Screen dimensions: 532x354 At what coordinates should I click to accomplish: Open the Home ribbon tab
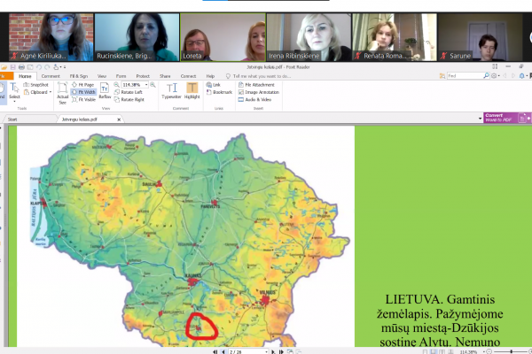coord(25,76)
